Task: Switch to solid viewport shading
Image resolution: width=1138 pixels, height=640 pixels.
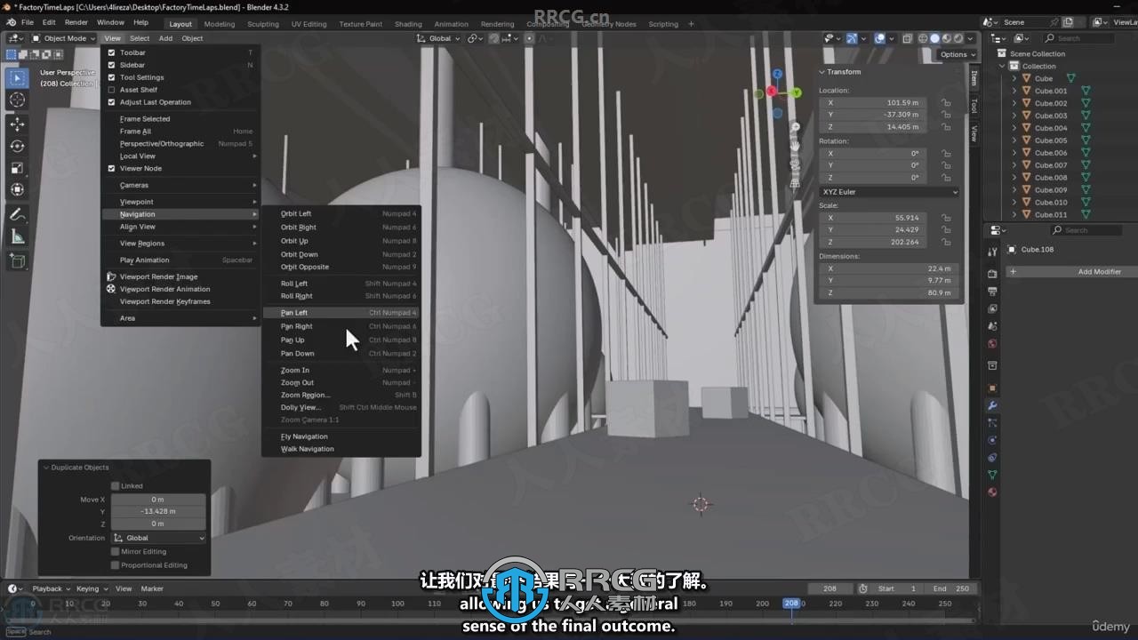Action: (934, 38)
